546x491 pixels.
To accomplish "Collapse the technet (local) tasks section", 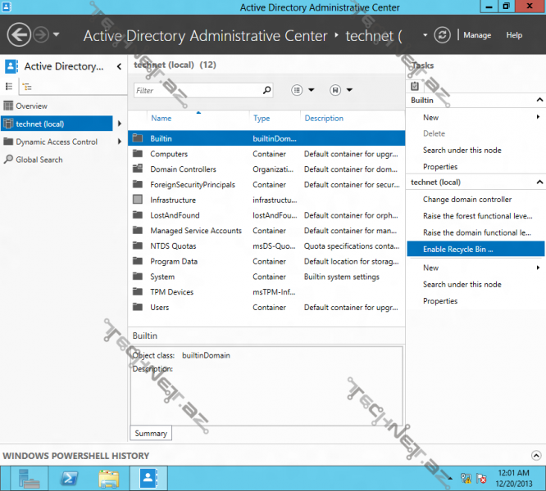I will pos(539,182).
